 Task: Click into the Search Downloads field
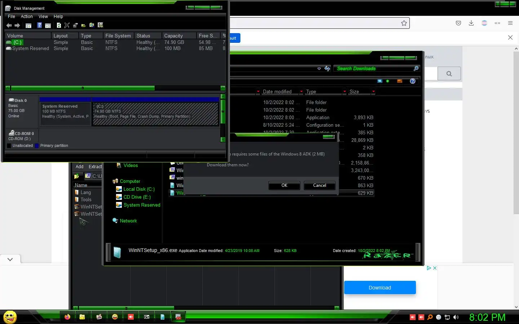tap(373, 69)
